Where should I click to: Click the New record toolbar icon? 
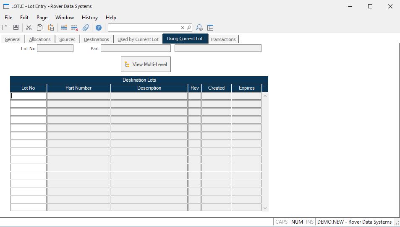tap(5, 28)
